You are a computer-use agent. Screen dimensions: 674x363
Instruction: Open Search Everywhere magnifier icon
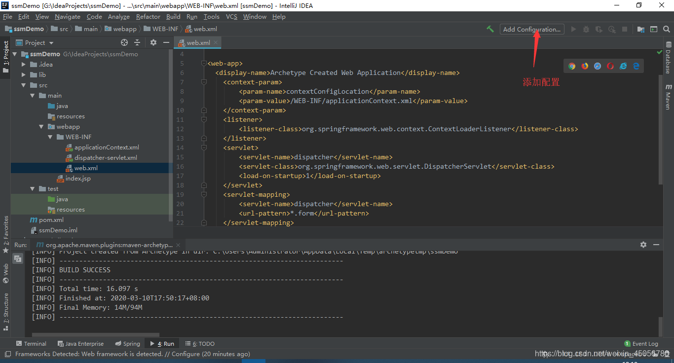(667, 29)
